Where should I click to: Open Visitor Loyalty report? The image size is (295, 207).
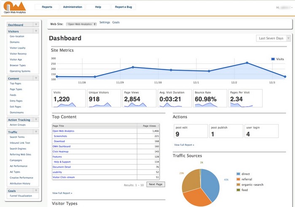point(18,48)
